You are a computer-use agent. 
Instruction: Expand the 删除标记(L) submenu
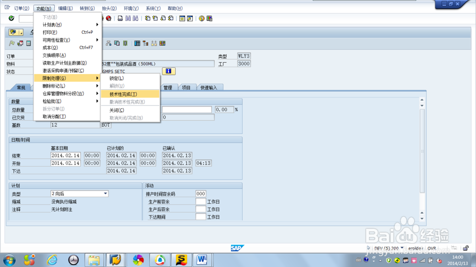tap(68, 86)
